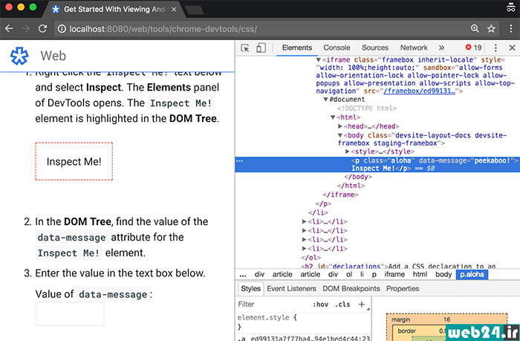Click the browser back arrow
520x341 pixels.
click(9, 29)
